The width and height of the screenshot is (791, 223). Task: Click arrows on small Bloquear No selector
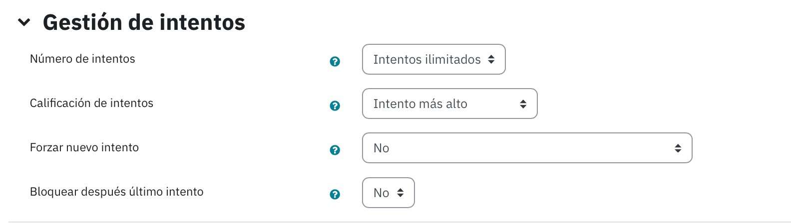point(400,193)
